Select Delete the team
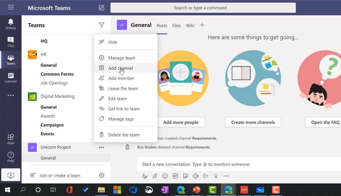The width and height of the screenshot is (341, 196). point(126,135)
